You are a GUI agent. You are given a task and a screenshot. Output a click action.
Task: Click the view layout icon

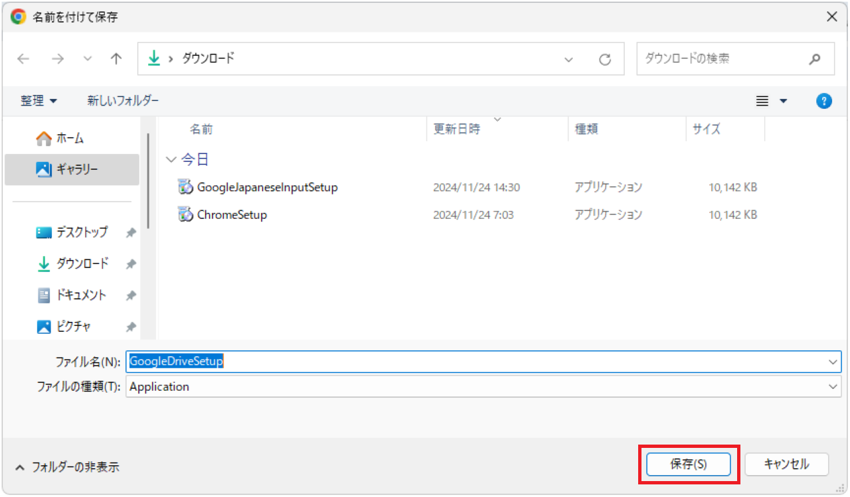coord(762,102)
